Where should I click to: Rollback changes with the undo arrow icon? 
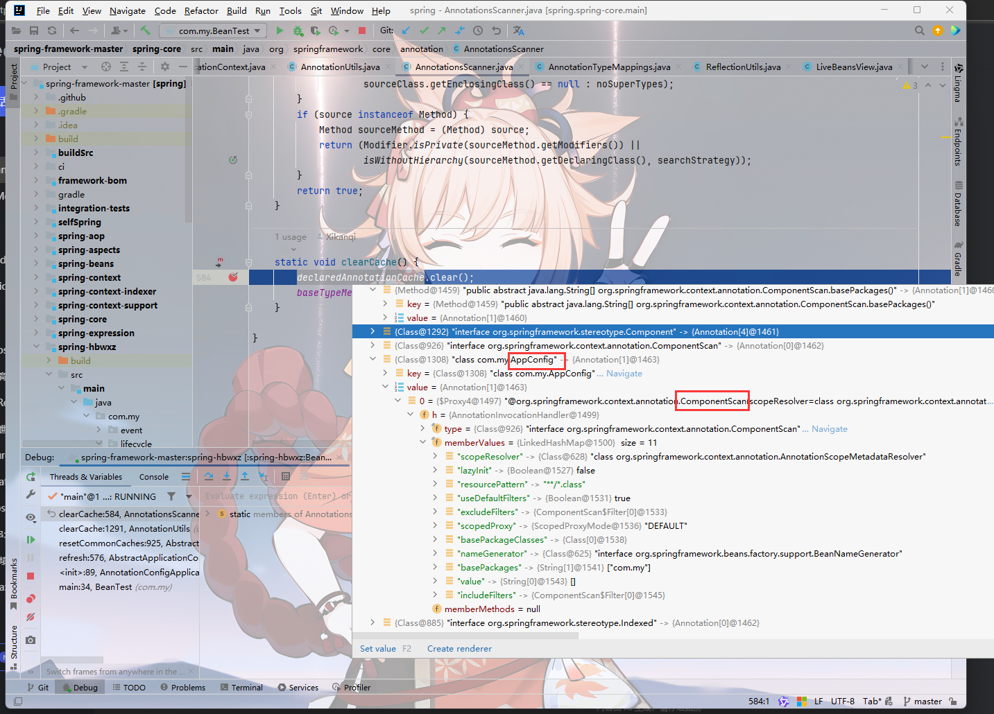click(x=496, y=31)
